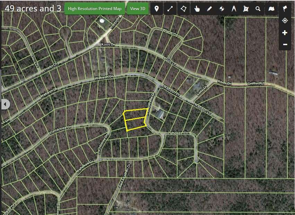
Task: Activate the line distance measure tool
Action: coord(170,9)
